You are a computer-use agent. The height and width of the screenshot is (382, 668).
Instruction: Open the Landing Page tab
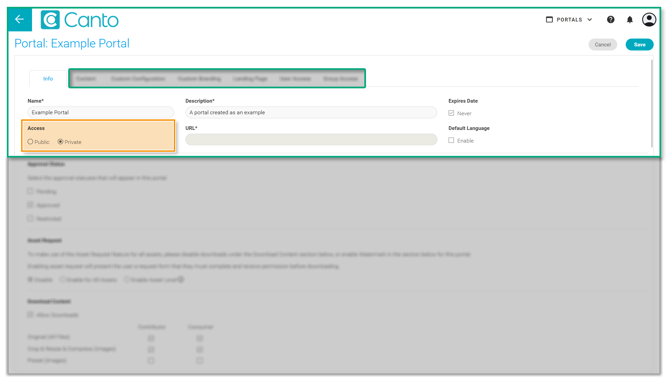[x=250, y=79]
